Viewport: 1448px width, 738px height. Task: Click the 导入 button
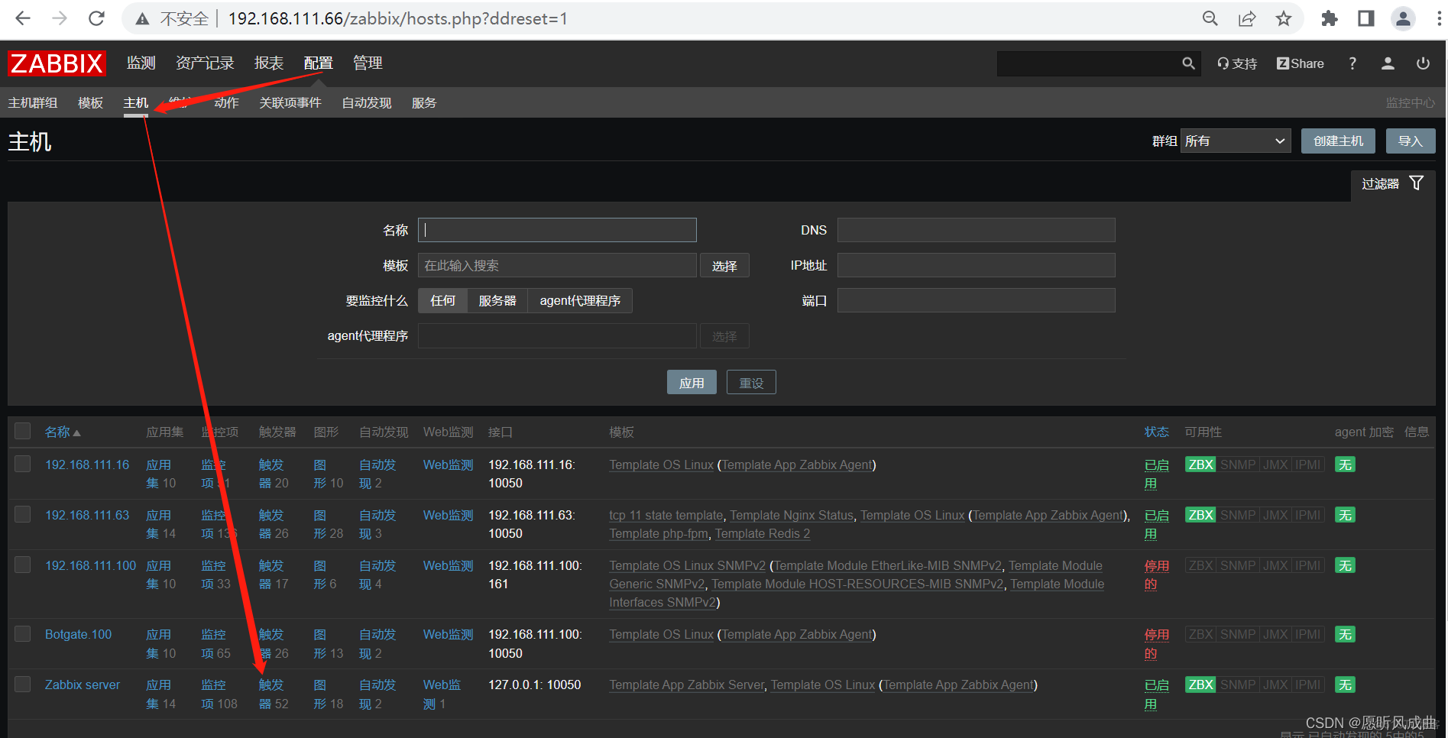click(1411, 141)
